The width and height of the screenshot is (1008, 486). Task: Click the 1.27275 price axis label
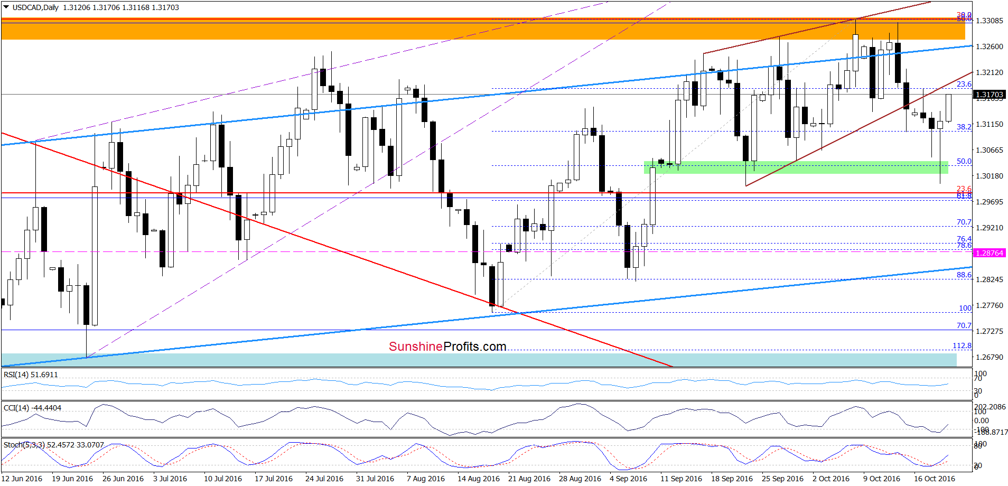point(990,331)
